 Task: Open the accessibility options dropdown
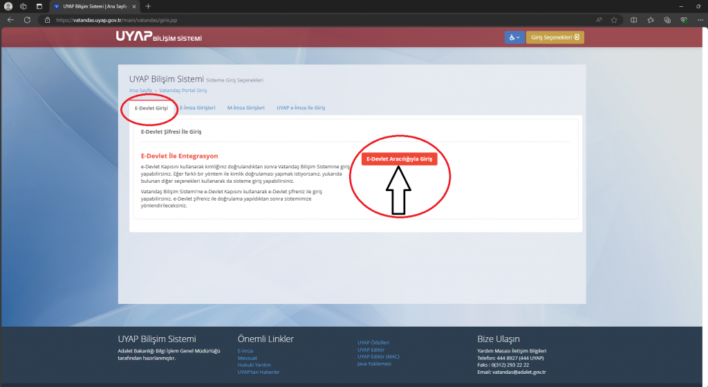pyautogui.click(x=514, y=37)
